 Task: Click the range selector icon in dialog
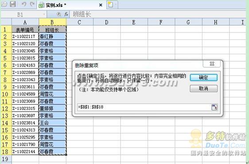coord(214,107)
